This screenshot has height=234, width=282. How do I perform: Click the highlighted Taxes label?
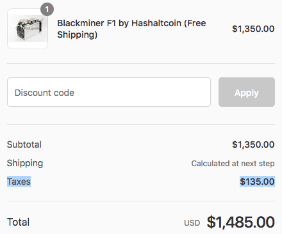tap(19, 182)
